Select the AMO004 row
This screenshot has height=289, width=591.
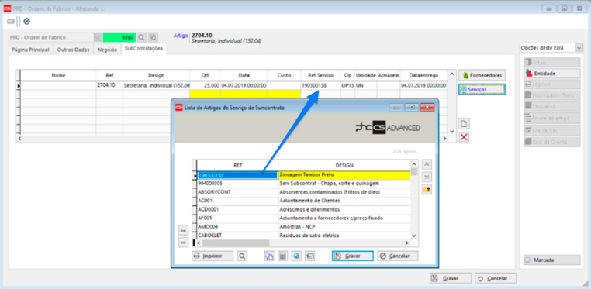[x=304, y=227]
